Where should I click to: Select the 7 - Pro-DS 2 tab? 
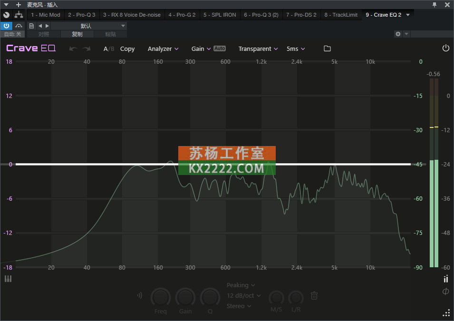click(301, 15)
